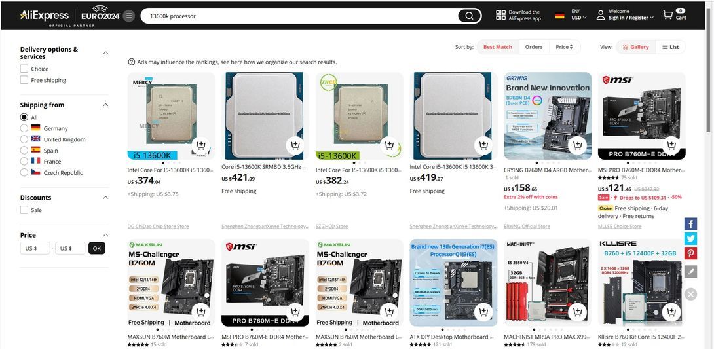Enable the Free shipping checkbox
This screenshot has height=349, width=714.
(x=24, y=80)
